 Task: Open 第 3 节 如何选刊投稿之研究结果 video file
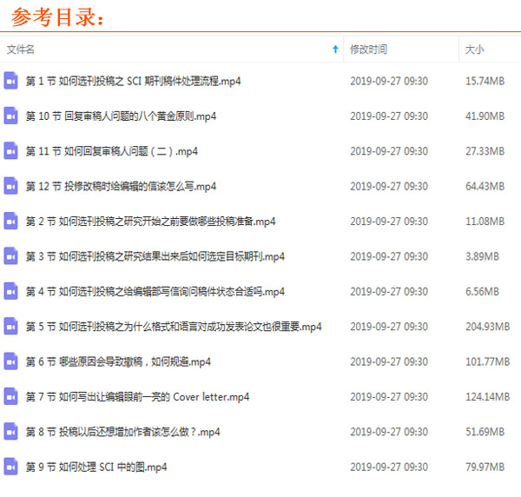click(x=155, y=256)
